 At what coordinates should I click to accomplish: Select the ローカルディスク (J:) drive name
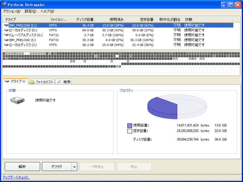point(23,45)
